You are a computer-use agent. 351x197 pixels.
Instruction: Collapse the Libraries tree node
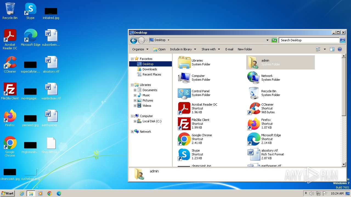click(132, 85)
